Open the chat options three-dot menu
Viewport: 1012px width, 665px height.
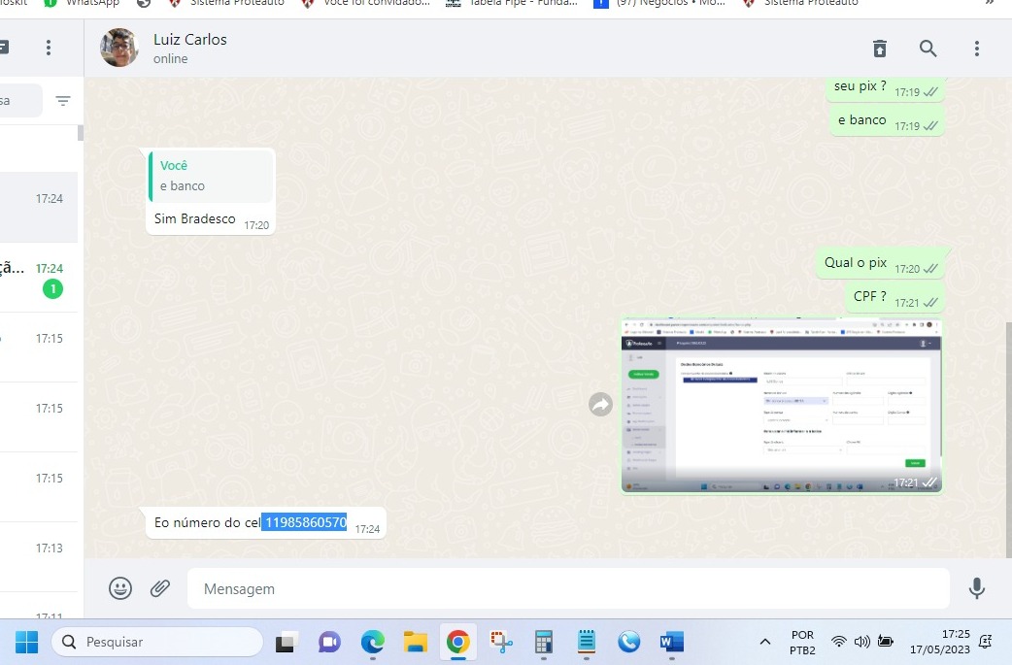[977, 49]
